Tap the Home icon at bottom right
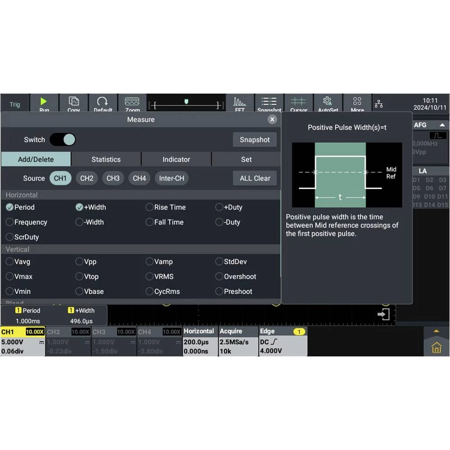This screenshot has width=450, height=450. (x=436, y=347)
